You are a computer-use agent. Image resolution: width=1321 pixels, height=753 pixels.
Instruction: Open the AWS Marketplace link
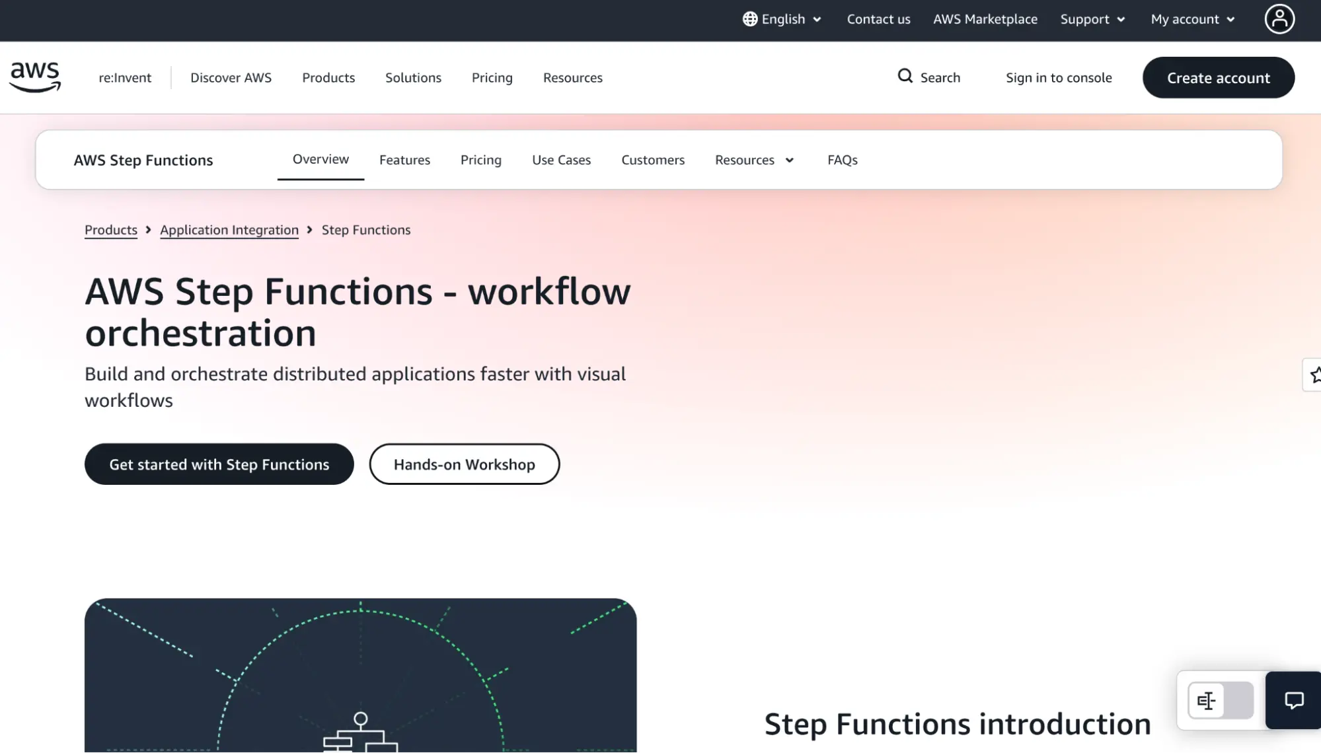click(985, 19)
